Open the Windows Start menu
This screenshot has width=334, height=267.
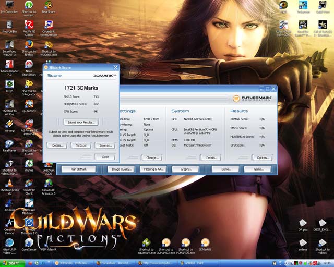tap(13, 263)
